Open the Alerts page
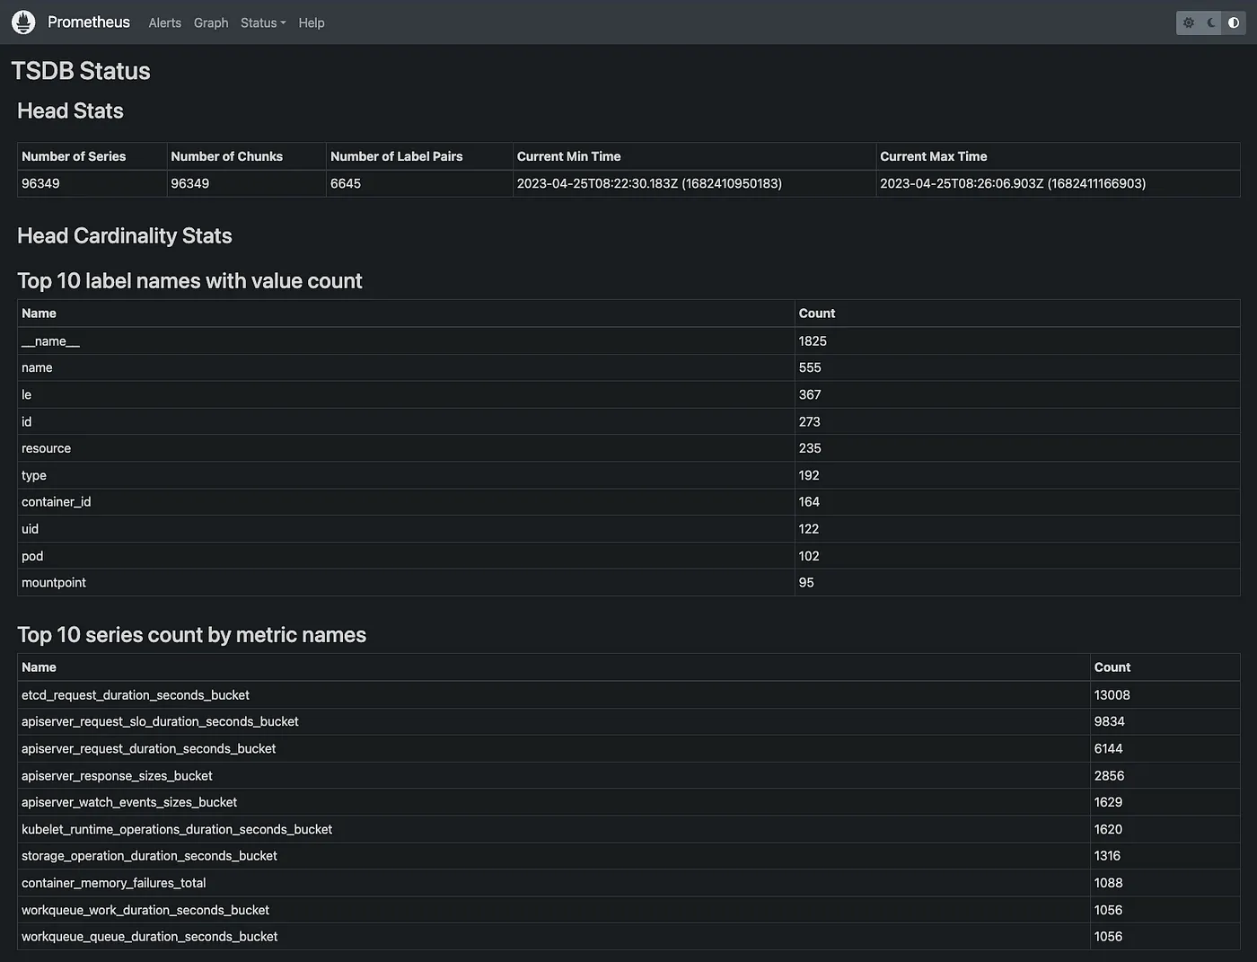 [x=164, y=22]
